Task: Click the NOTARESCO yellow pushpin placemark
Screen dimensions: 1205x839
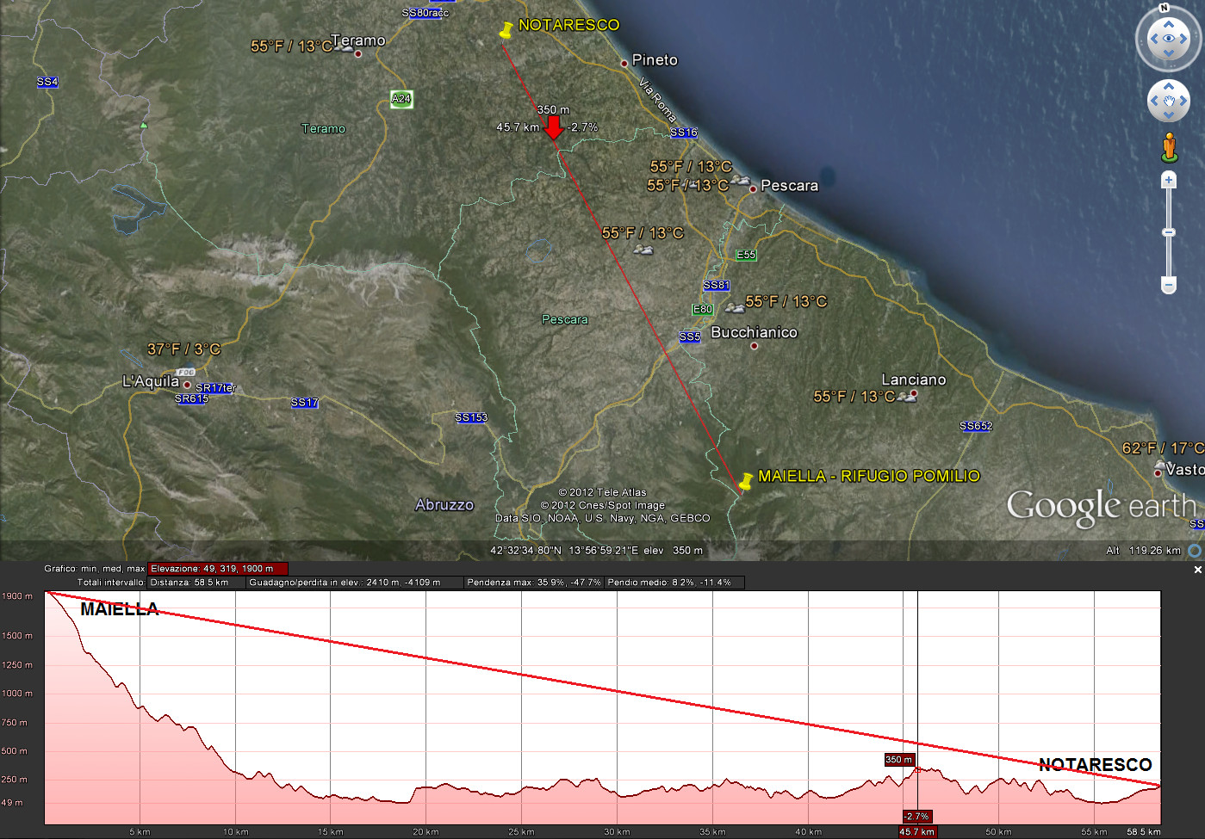Action: click(506, 30)
